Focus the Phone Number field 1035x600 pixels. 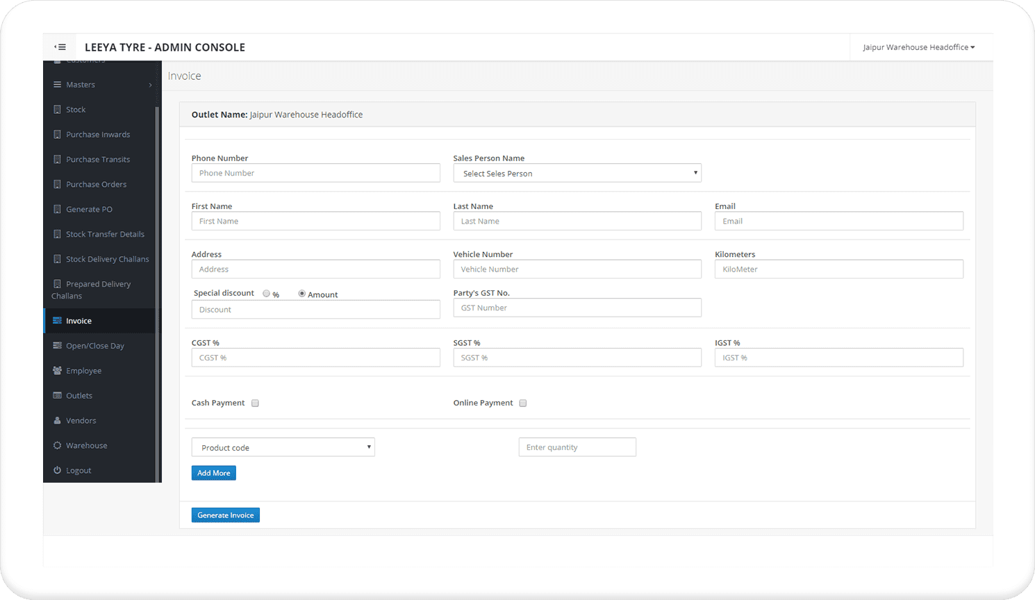(x=316, y=173)
